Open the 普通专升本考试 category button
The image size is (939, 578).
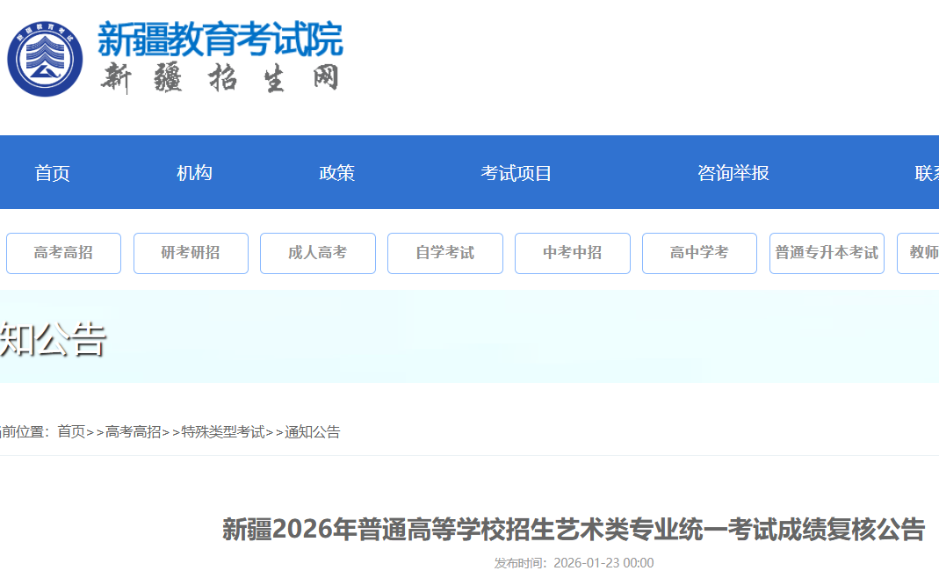pos(827,253)
